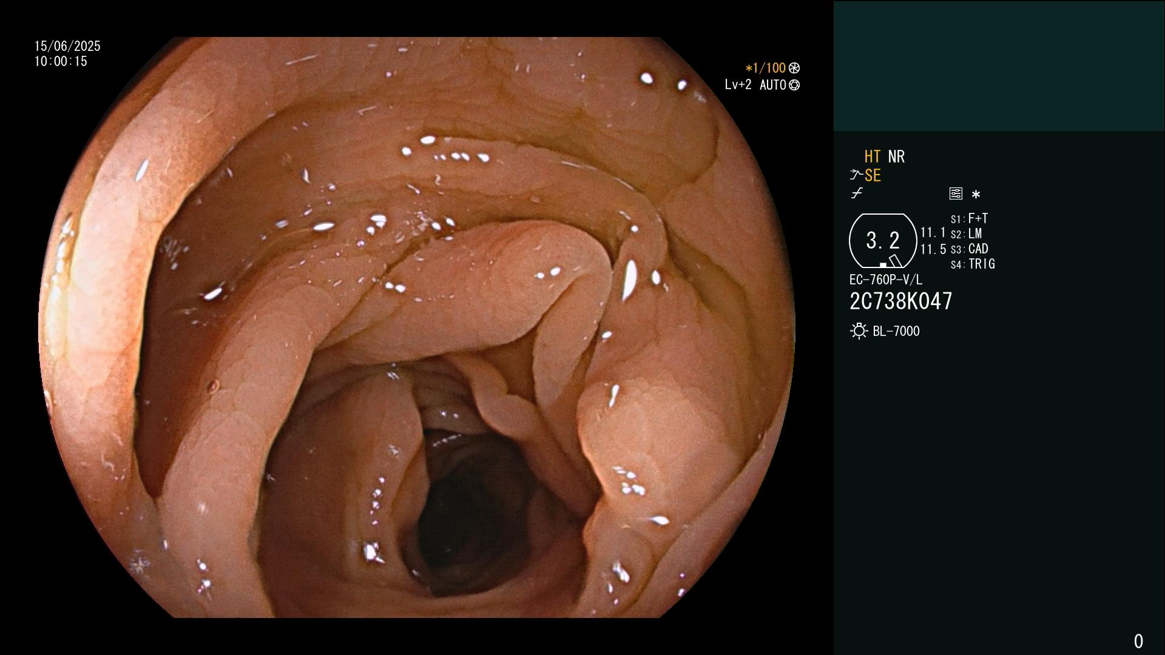Click the 11.5 diameter value
The width and height of the screenshot is (1165, 655).
pos(933,249)
